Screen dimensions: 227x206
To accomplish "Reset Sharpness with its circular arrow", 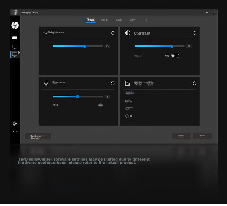I will click(113, 84).
